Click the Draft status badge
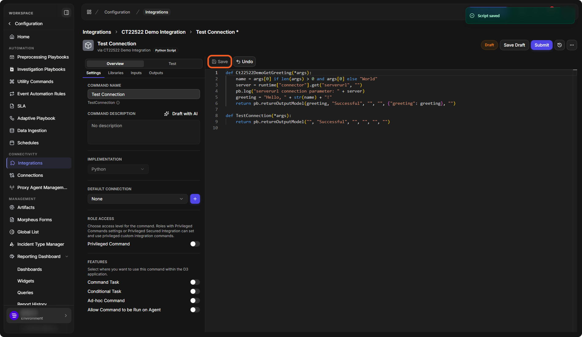The height and width of the screenshot is (337, 582). [x=489, y=45]
